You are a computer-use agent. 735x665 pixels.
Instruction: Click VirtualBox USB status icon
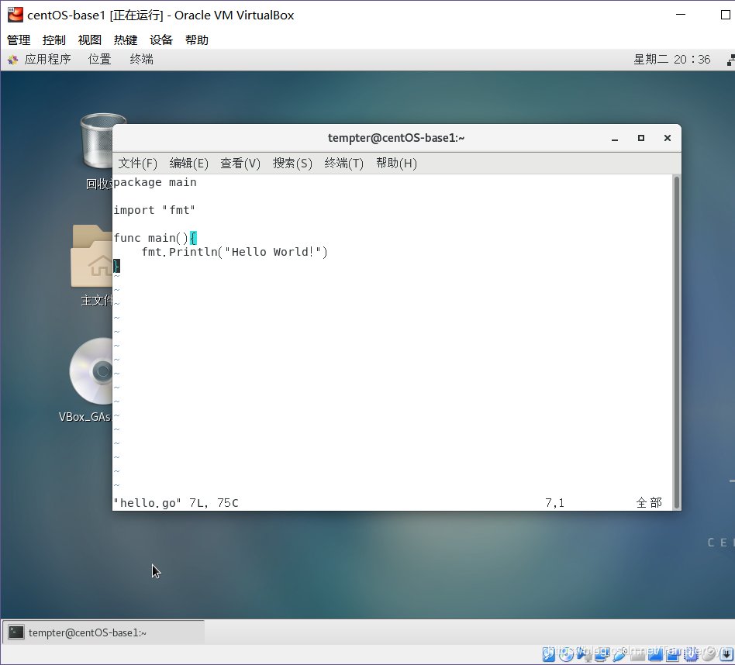click(619, 653)
